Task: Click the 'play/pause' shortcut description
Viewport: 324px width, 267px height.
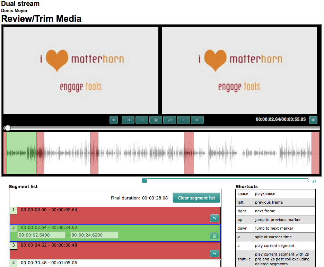Action: [265, 194]
